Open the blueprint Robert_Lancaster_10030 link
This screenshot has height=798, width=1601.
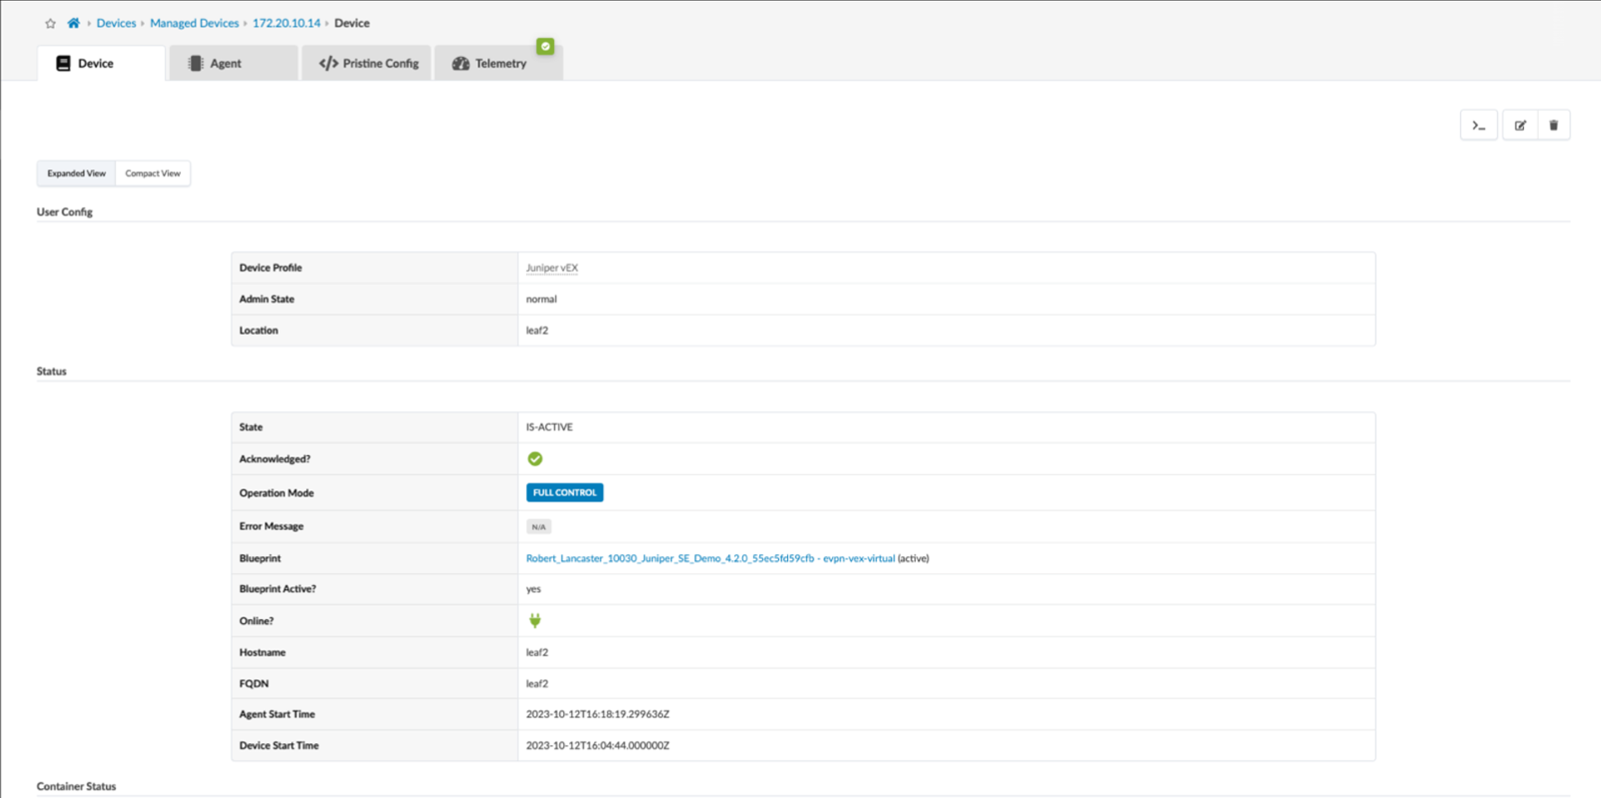click(709, 558)
